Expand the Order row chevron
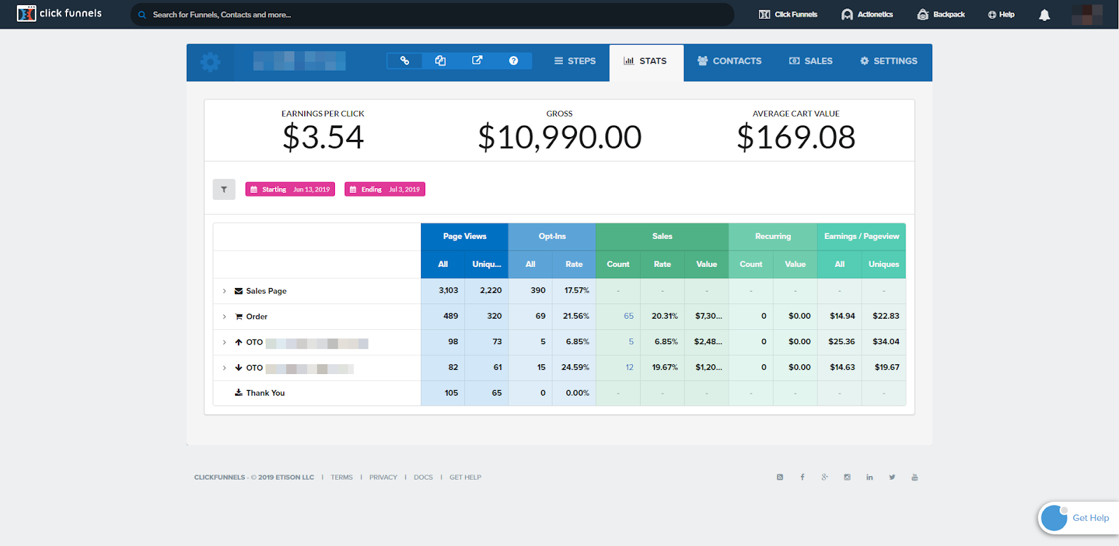Screen dimensions: 1119x546 click(224, 317)
